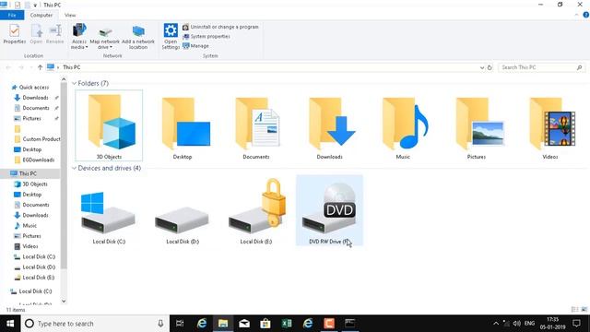The width and height of the screenshot is (590, 332).
Task: Select the 3D Objects folder
Action: (x=109, y=125)
